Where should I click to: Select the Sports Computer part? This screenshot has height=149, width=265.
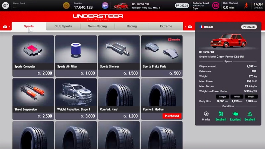[33, 56]
